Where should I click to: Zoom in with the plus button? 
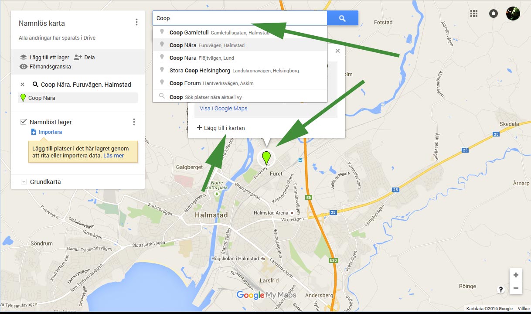(x=516, y=275)
